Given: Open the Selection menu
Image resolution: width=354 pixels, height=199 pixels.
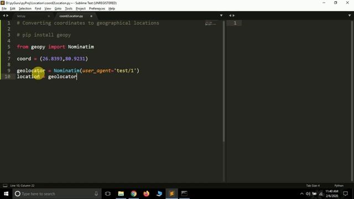Looking at the screenshot, I should click(25, 9).
